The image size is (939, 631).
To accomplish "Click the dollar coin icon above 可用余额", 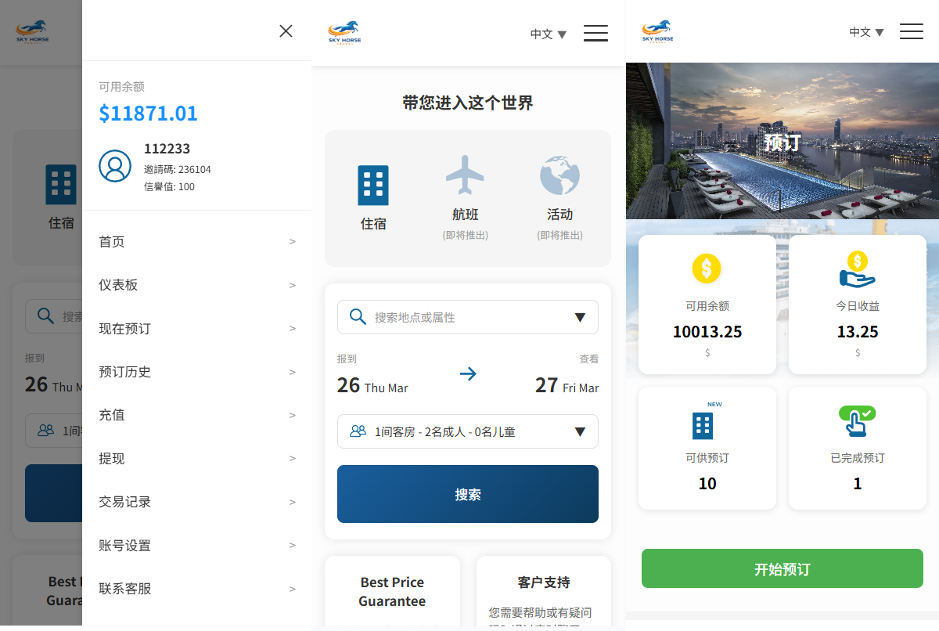I will (x=707, y=269).
